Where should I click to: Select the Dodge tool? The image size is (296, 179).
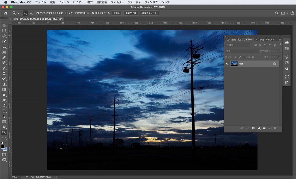[x=4, y=100]
